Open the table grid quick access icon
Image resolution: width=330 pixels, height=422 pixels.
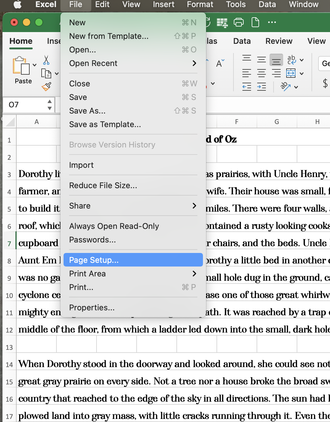click(222, 23)
